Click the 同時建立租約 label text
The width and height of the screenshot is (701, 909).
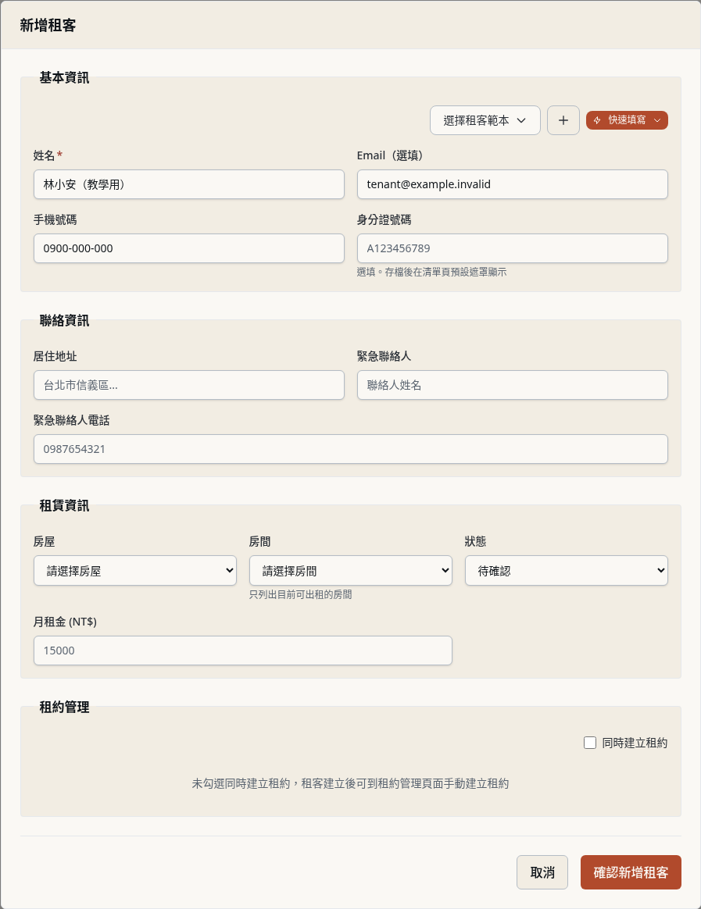(635, 743)
